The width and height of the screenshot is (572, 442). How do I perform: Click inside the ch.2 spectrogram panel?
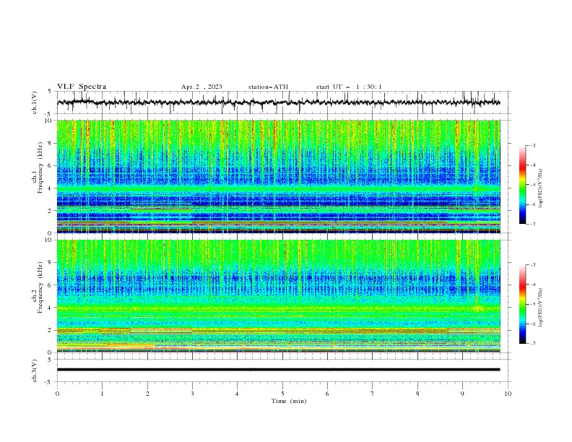[x=279, y=296]
